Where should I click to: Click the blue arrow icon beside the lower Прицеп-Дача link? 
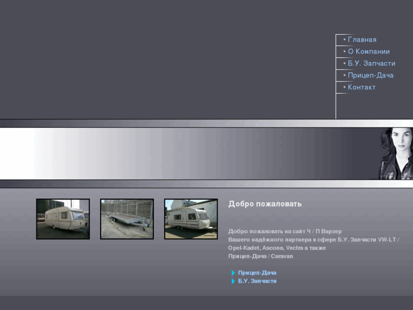(x=233, y=273)
